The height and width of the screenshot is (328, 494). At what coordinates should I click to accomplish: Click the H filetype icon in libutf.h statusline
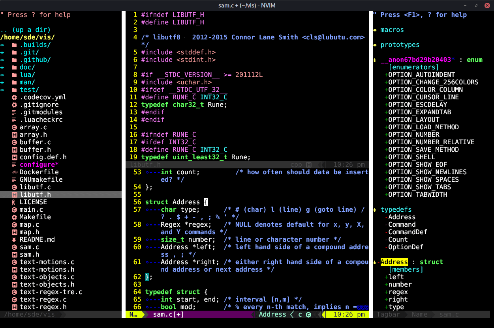click(x=308, y=165)
